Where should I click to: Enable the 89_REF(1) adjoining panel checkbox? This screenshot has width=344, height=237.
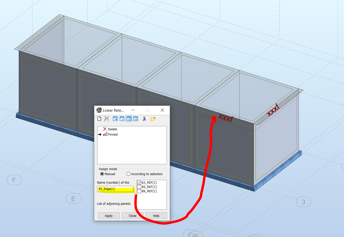pyautogui.click(x=139, y=191)
